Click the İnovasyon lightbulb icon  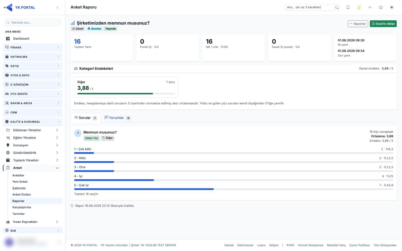[8, 145]
